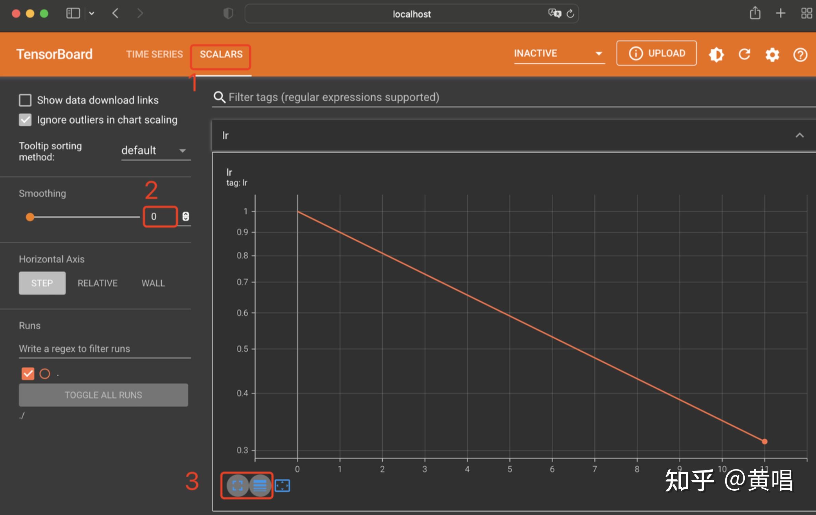Expand the lr chart to full size
Screen dimensions: 816x515
pyautogui.click(x=237, y=485)
